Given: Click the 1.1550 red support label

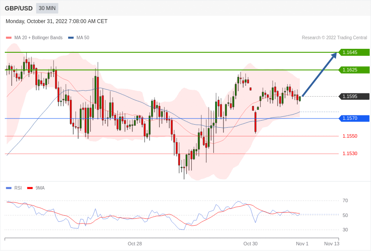Looking at the screenshot, I should click(350, 136).
